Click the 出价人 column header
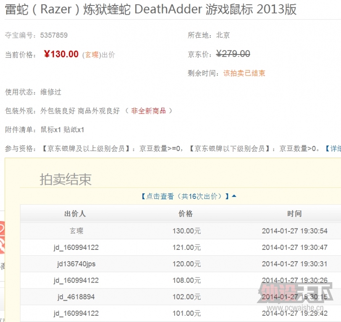The width and height of the screenshot is (341, 322). (x=75, y=214)
